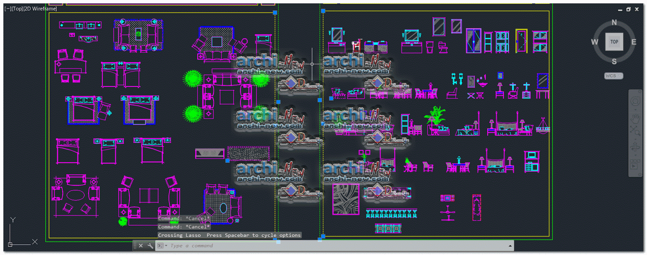Close the drawing window

click(x=636, y=9)
